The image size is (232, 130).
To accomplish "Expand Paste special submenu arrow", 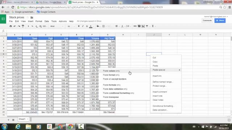I will 179,70.
